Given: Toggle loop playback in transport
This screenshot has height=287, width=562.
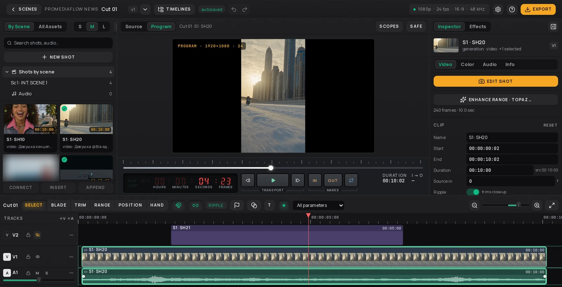Looking at the screenshot, I should pyautogui.click(x=351, y=181).
